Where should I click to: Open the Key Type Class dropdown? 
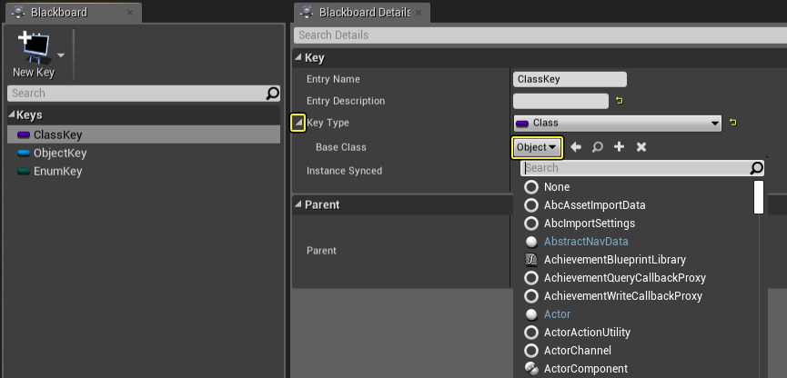tap(618, 123)
